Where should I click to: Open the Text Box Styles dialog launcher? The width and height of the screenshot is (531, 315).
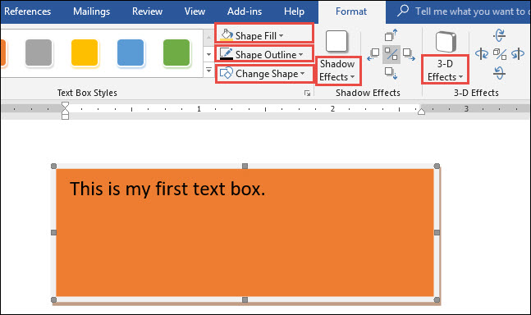tap(307, 93)
